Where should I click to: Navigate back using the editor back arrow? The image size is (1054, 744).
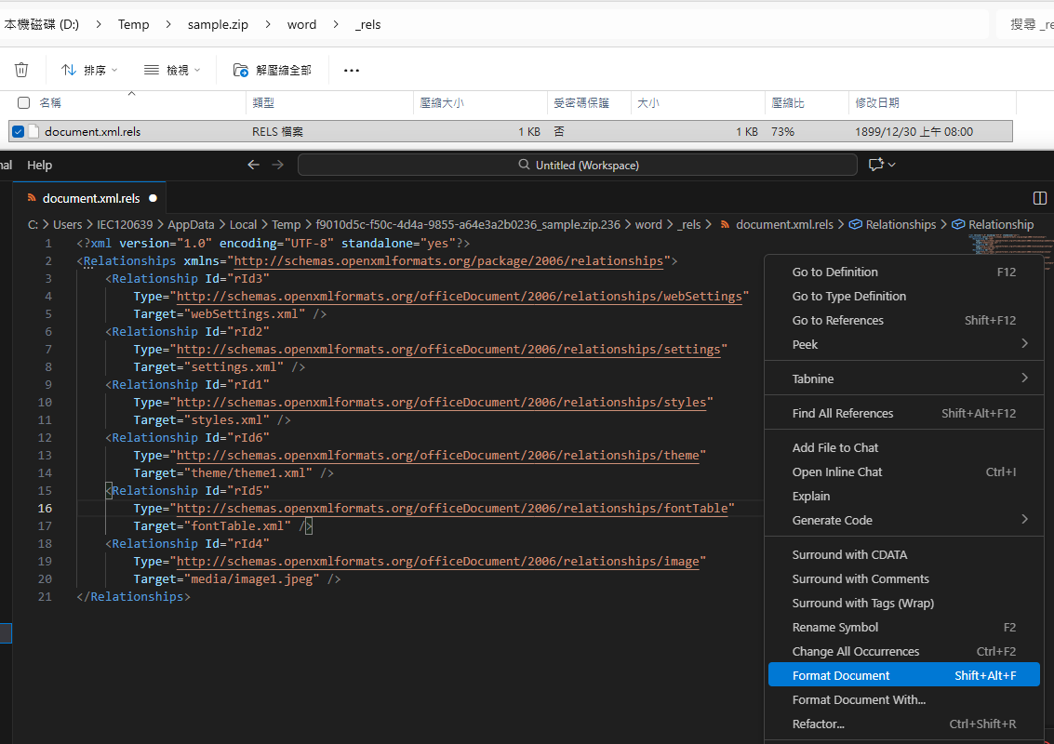pyautogui.click(x=253, y=164)
